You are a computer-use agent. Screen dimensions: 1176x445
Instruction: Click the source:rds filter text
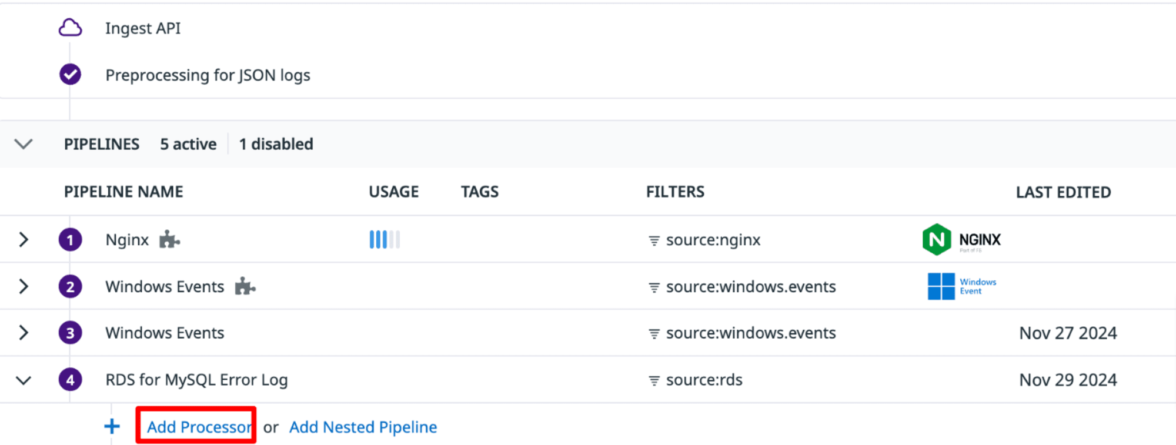point(704,380)
